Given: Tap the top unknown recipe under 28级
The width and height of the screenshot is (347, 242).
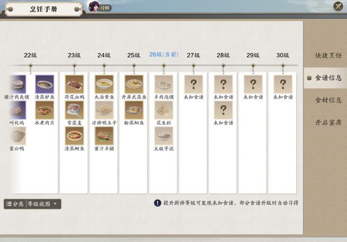Looking at the screenshot, I should (x=224, y=84).
